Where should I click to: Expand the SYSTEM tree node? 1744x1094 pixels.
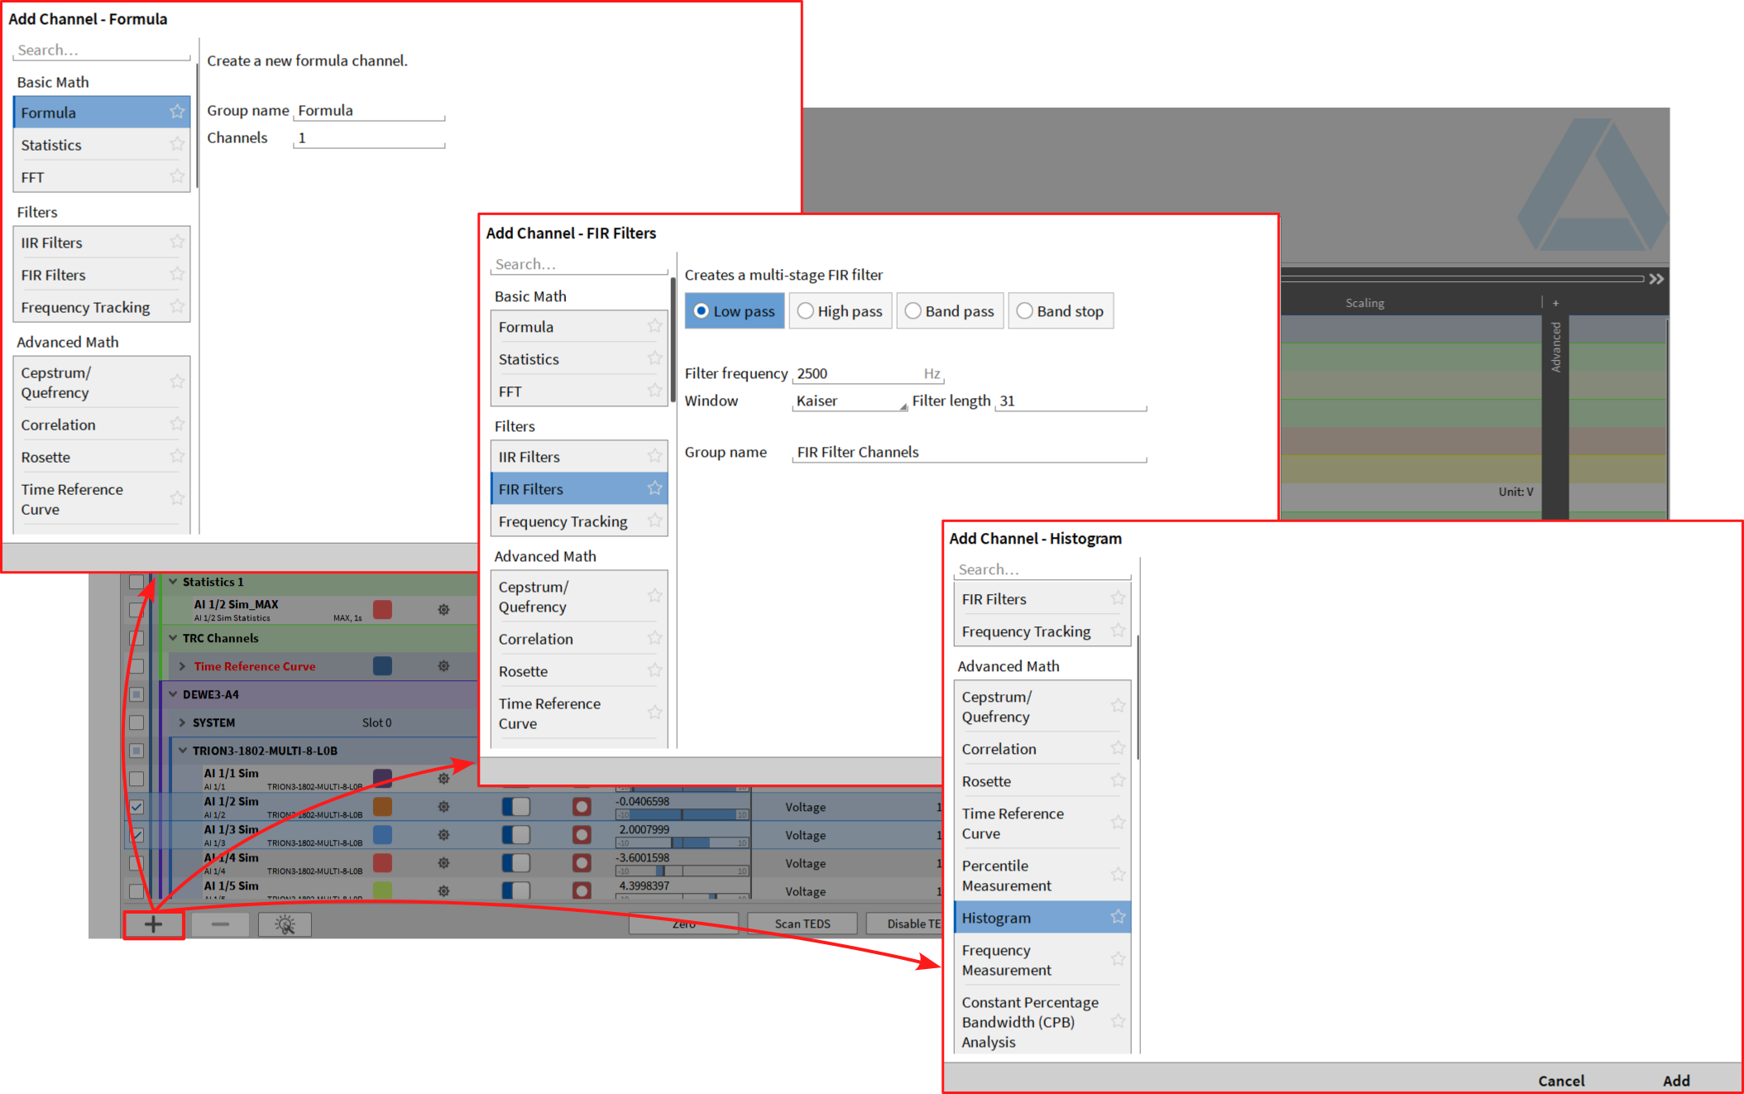click(182, 722)
